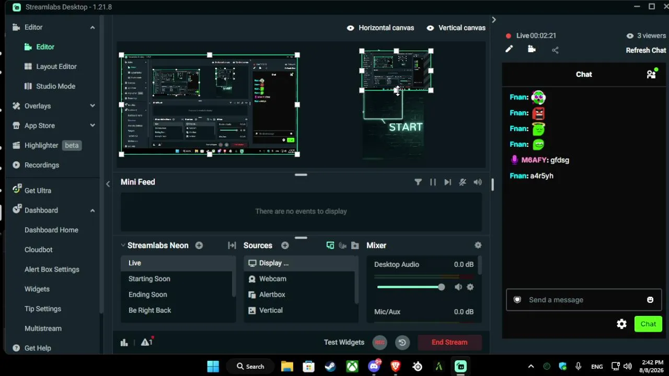
Task: Open Desktop Audio source settings gear
Action: (x=470, y=287)
